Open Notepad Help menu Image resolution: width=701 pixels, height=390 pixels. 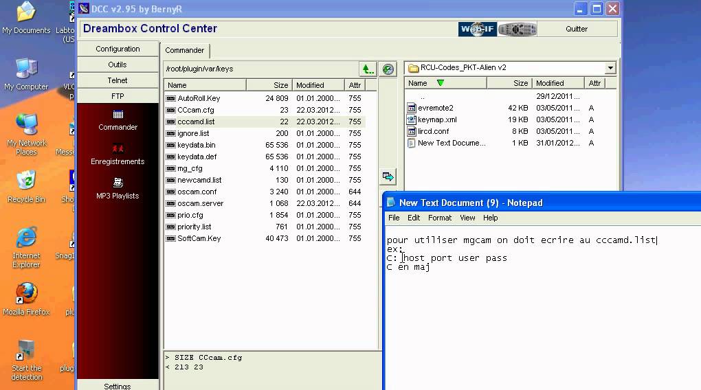coord(491,218)
